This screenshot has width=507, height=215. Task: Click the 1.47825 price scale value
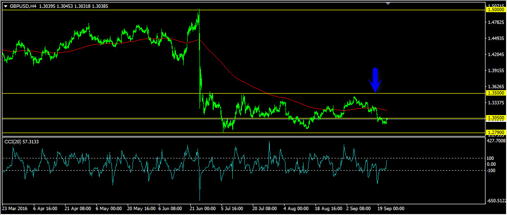point(496,22)
